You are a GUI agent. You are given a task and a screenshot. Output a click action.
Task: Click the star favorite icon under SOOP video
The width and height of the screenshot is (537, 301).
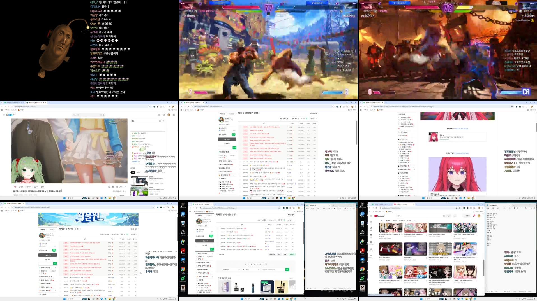pyautogui.click(x=35, y=187)
